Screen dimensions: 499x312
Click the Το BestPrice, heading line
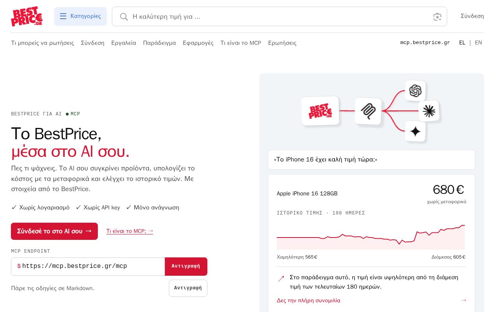[x=56, y=134]
